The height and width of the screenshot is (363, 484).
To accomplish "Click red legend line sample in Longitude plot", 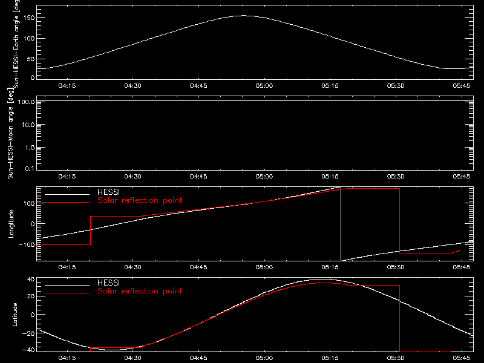I will pos(67,203).
